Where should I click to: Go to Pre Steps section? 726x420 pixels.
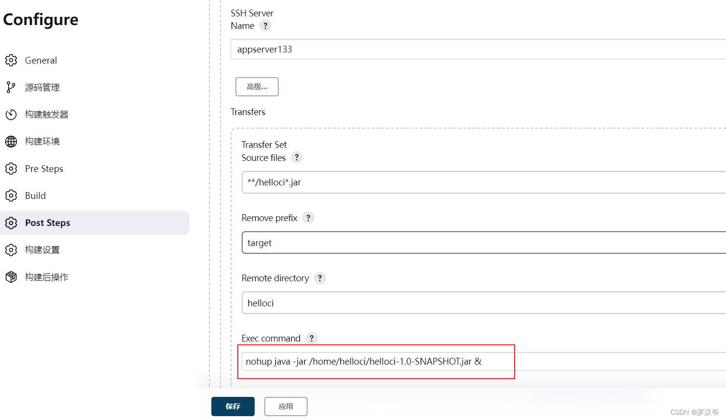(95, 169)
